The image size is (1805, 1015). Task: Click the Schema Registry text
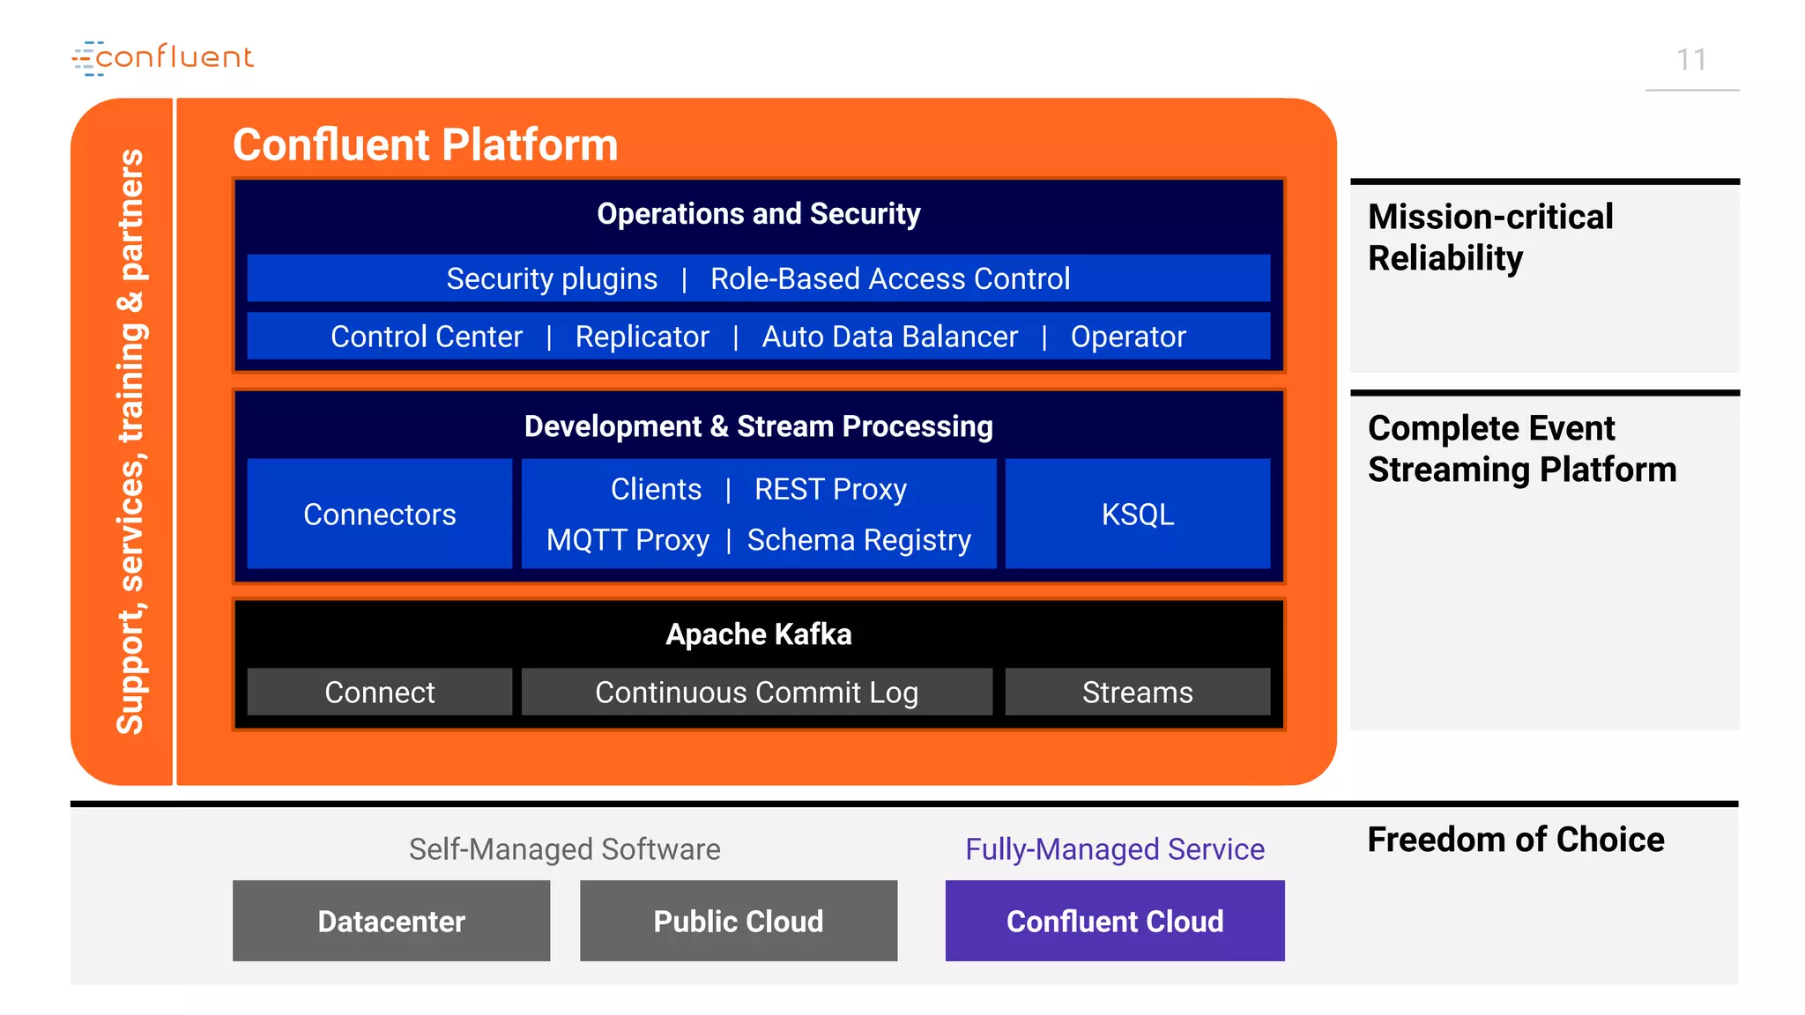(858, 539)
